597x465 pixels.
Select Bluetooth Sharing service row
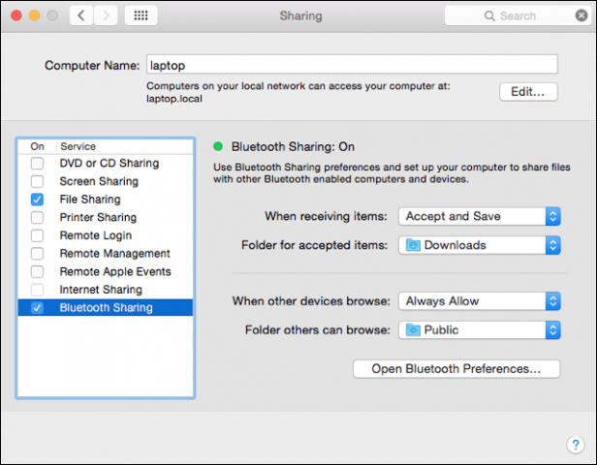[106, 307]
